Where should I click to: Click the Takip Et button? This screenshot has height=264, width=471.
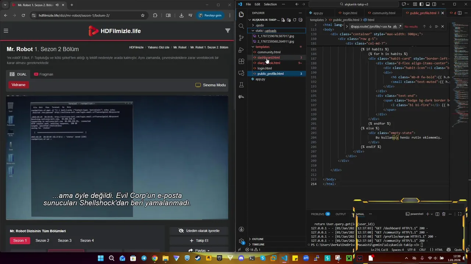[x=199, y=241]
